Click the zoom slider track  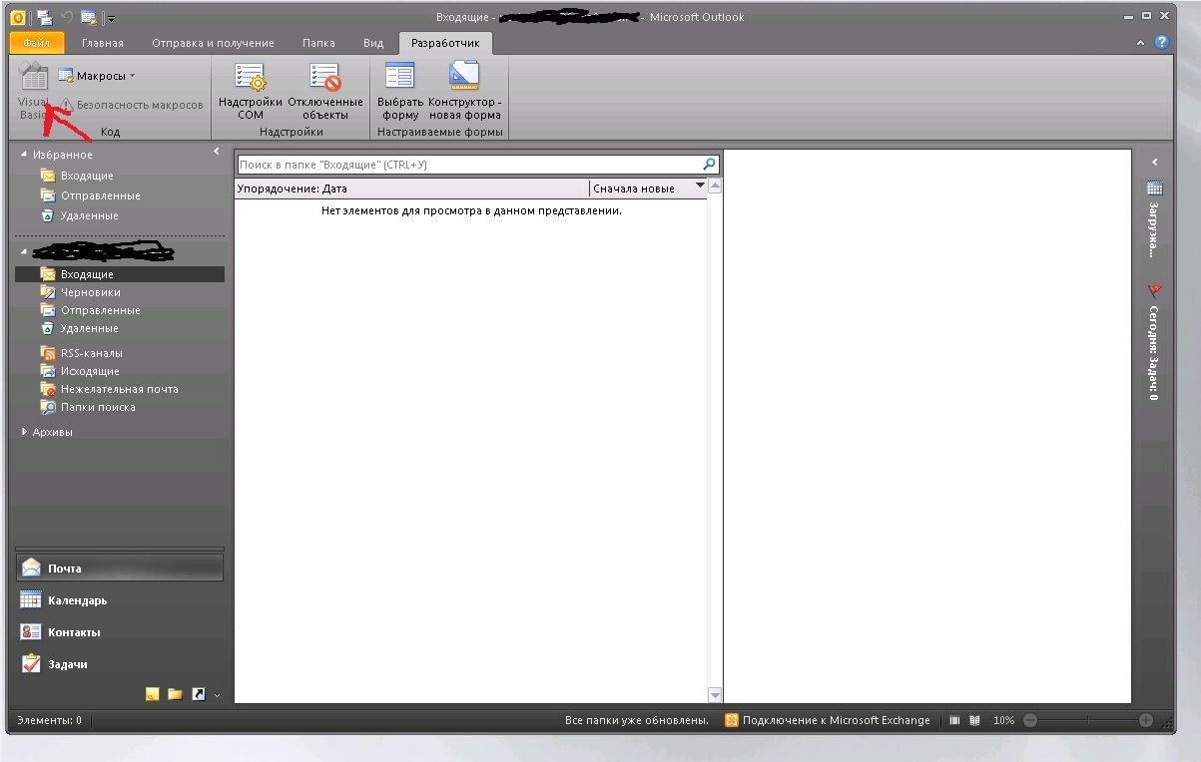(x=1088, y=720)
